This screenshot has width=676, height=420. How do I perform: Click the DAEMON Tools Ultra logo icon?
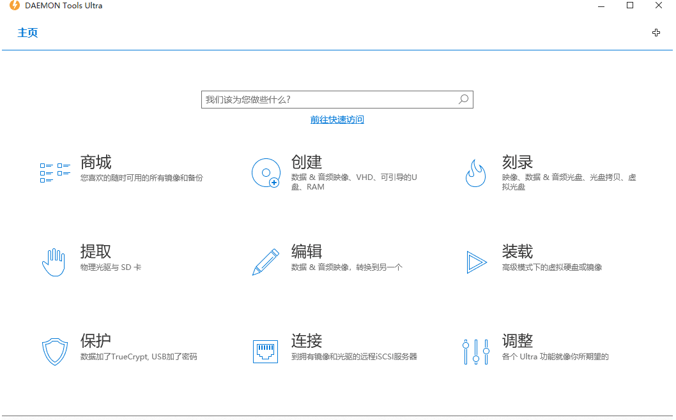pyautogui.click(x=15, y=6)
